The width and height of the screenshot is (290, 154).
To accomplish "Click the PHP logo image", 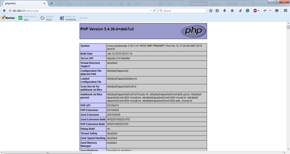I will [x=193, y=31].
